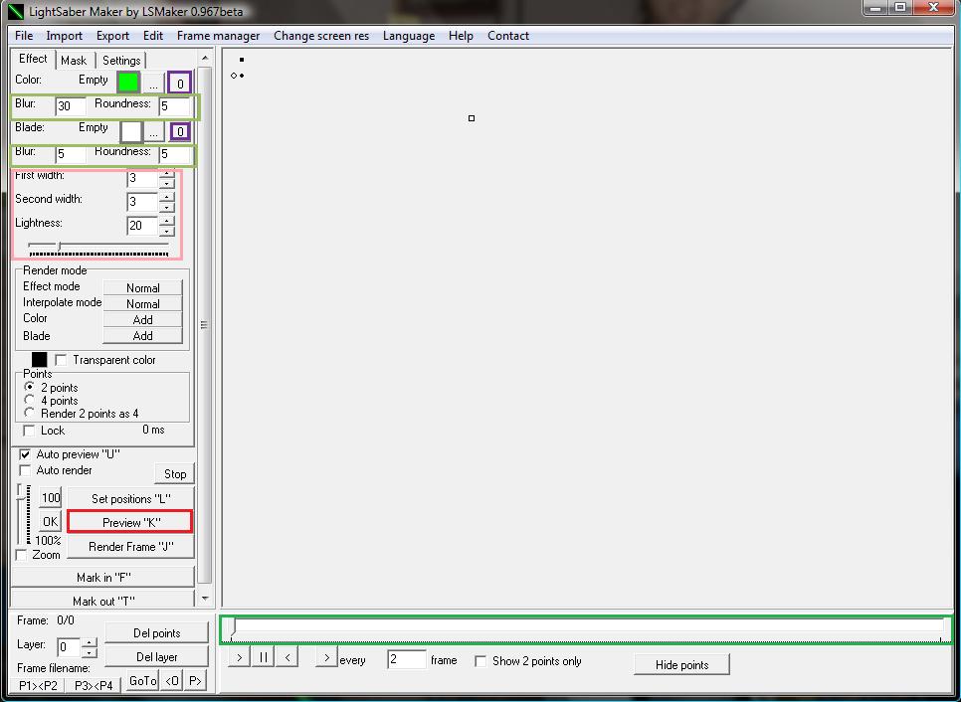Open the Edit menu
The width and height of the screenshot is (961, 702).
(x=152, y=36)
